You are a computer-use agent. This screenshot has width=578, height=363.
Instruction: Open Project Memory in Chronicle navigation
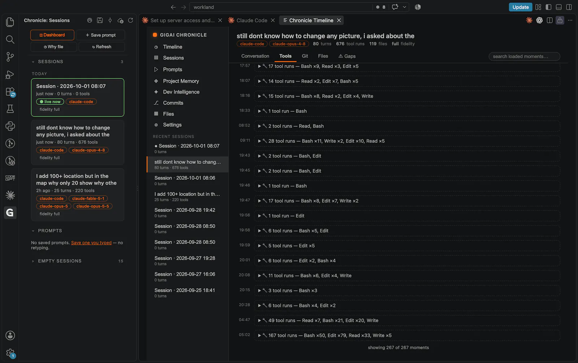click(x=181, y=81)
